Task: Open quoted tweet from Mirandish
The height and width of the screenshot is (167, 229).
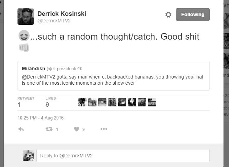Action: click(114, 76)
